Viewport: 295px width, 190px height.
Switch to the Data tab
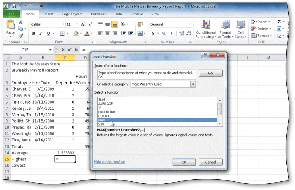coord(118,14)
